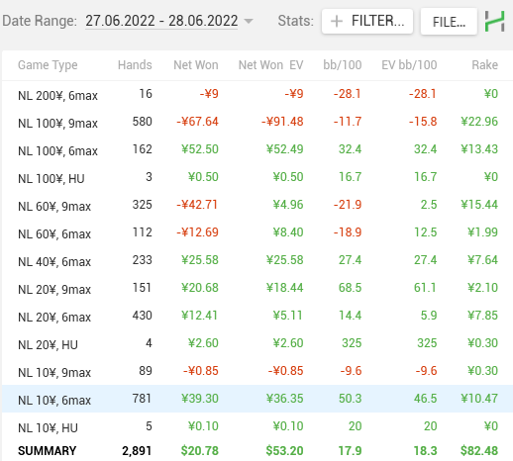Sort table by Hands column
Viewport: 513px width, 461px height.
pyautogui.click(x=135, y=65)
